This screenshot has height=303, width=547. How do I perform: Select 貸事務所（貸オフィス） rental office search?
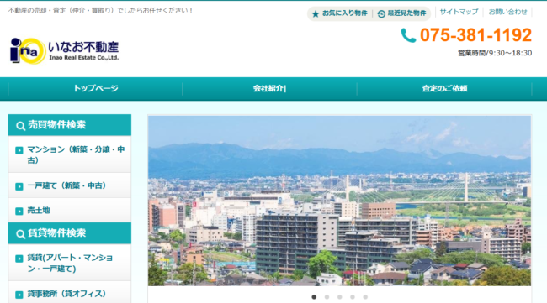pyautogui.click(x=70, y=293)
